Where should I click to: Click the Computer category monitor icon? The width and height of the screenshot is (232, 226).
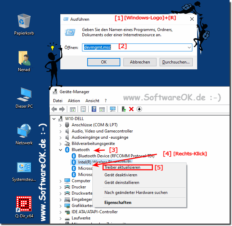pos(67,181)
